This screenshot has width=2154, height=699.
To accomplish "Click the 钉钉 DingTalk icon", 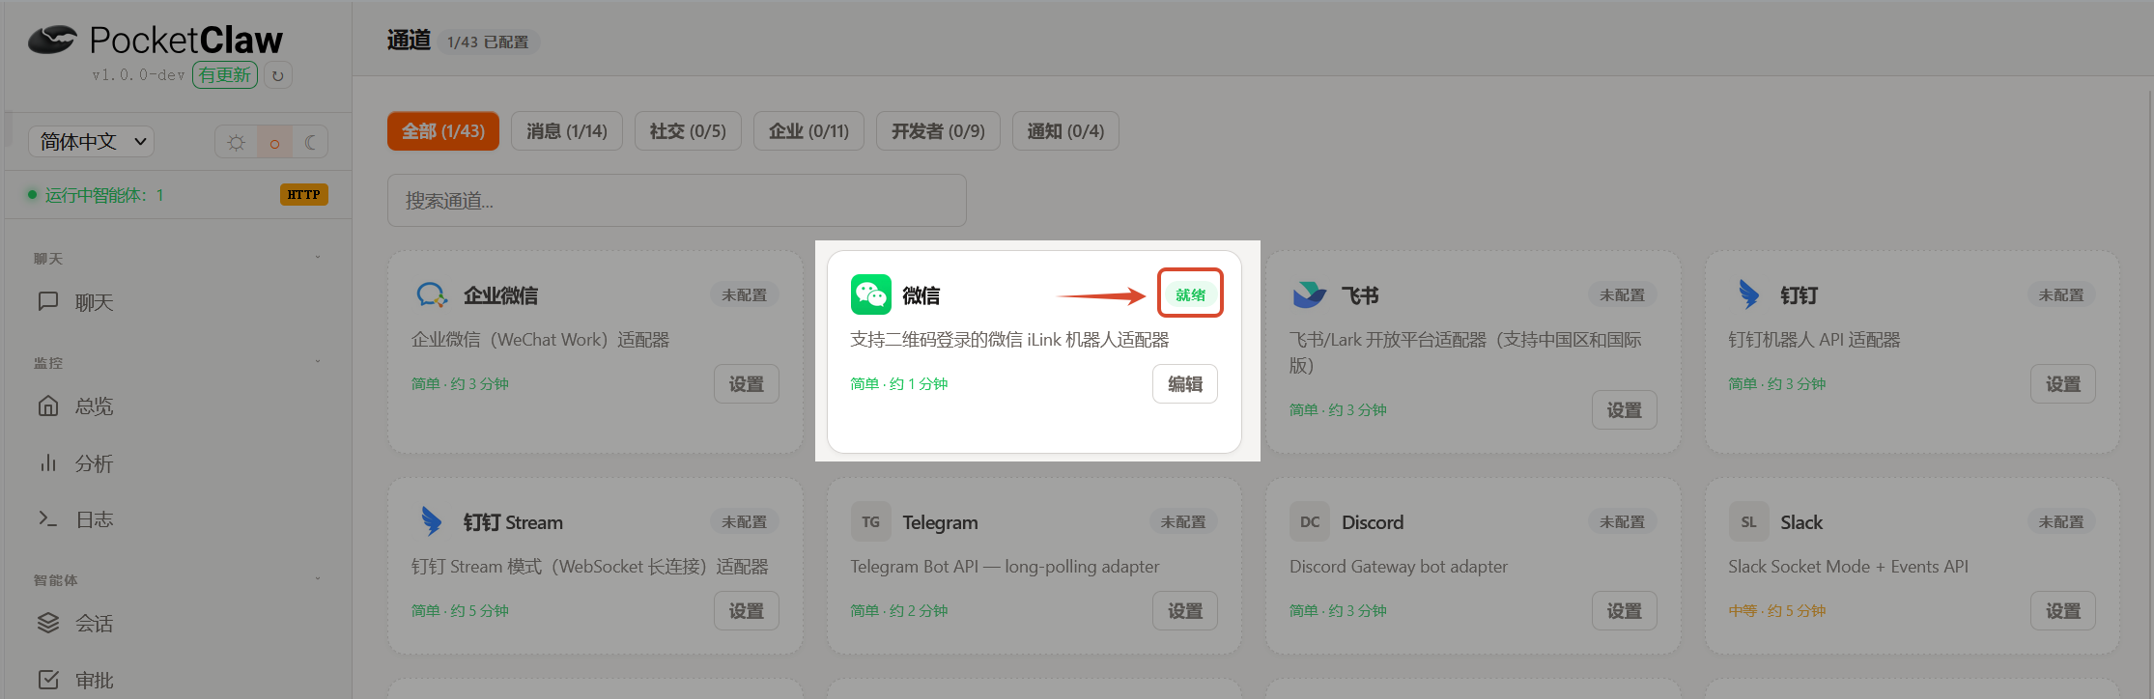I will click(x=1748, y=294).
